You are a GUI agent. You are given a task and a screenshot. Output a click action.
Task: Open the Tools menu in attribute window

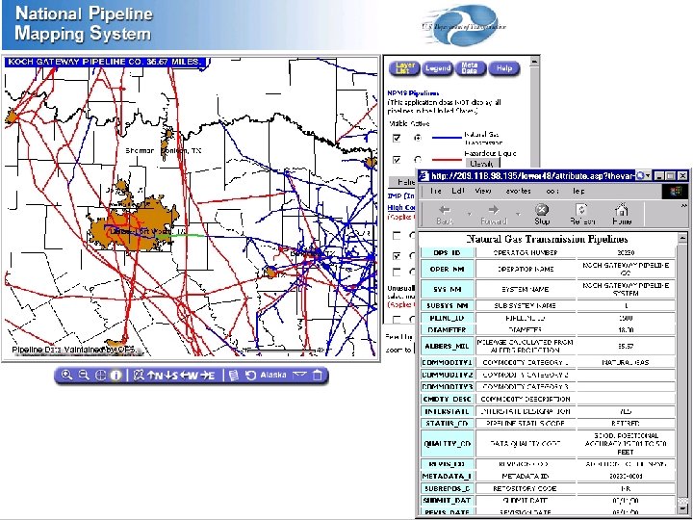coord(552,191)
